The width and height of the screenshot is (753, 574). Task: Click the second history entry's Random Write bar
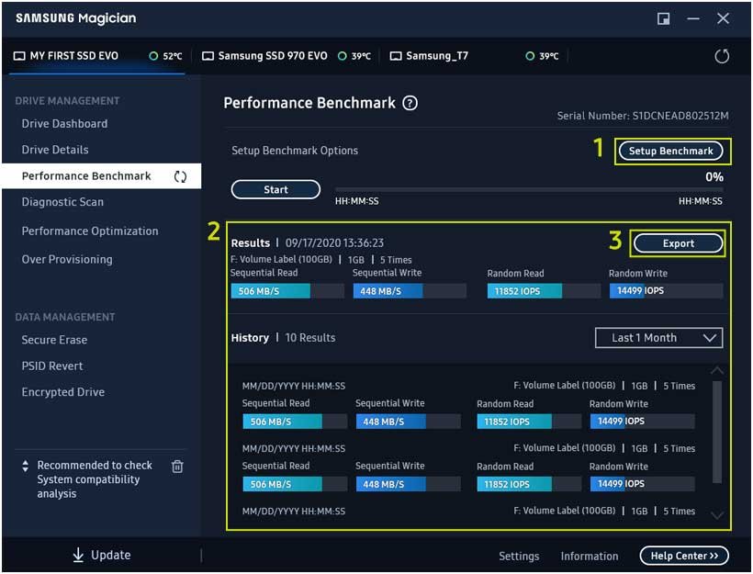642,484
